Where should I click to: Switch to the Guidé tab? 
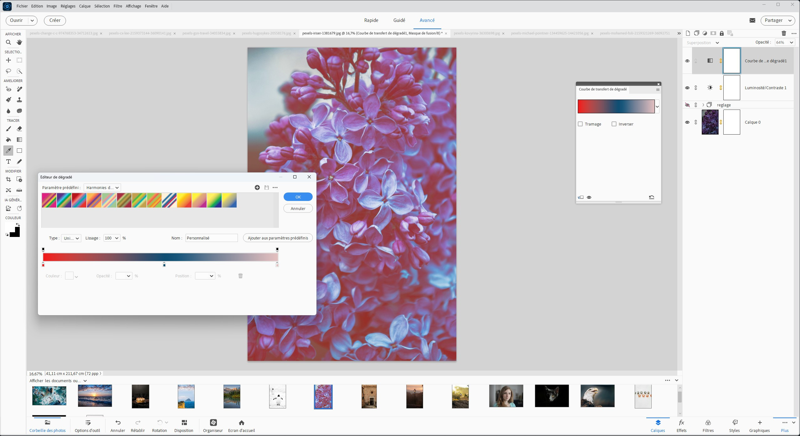[399, 20]
